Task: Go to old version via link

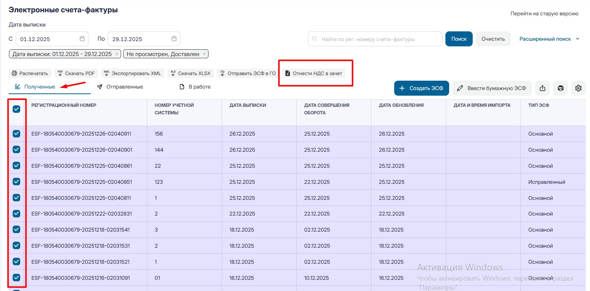Action: click(x=544, y=13)
